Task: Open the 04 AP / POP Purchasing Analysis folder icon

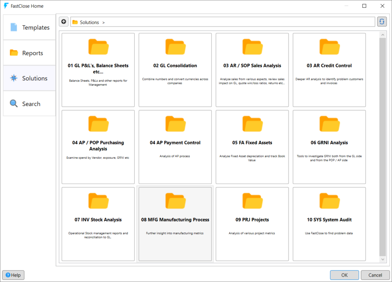Action: pyautogui.click(x=98, y=124)
